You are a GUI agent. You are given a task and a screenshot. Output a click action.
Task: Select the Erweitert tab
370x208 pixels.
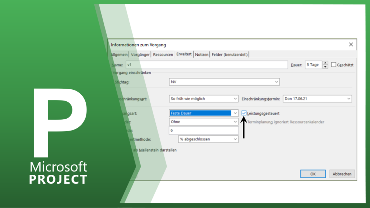point(184,54)
